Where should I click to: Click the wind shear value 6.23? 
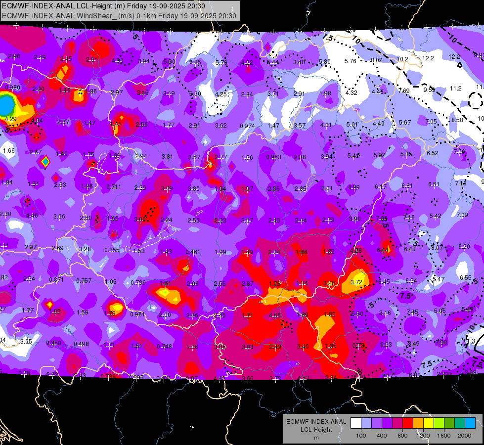[x=386, y=344]
